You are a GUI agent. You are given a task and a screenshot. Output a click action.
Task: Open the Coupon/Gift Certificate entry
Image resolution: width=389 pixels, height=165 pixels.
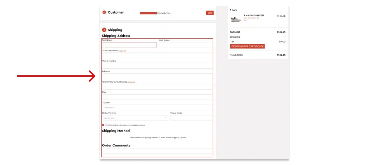[247, 46]
